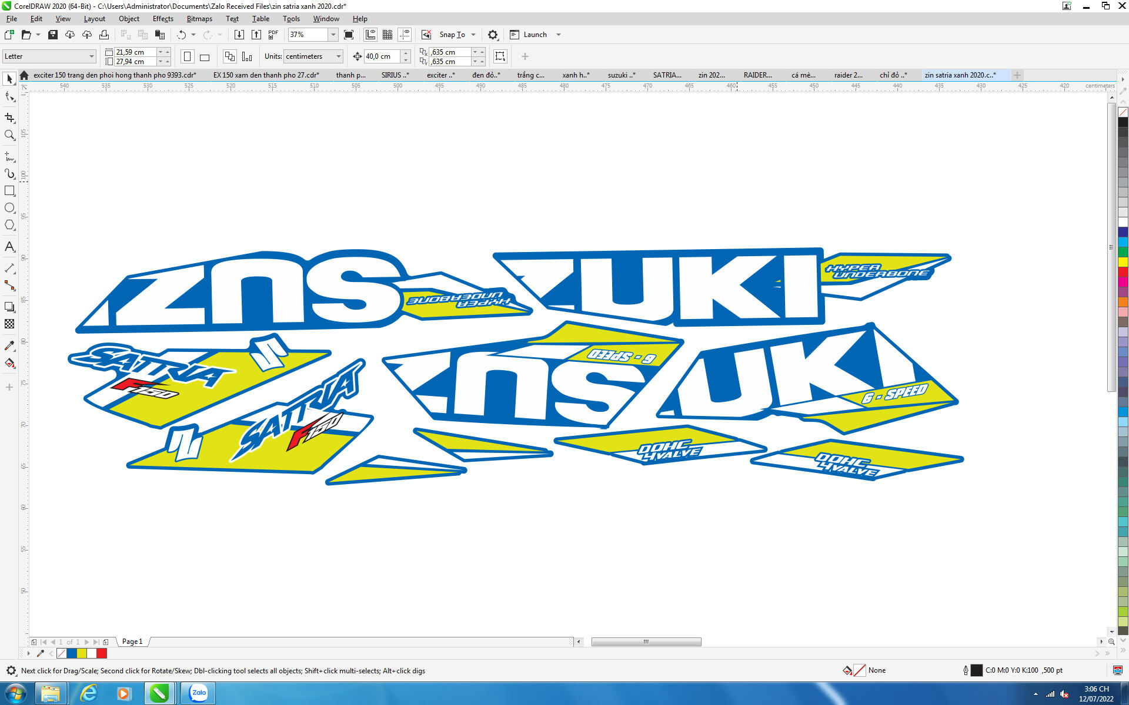Toggle All Pages layout button
Screen dimensions: 1129x705
pos(230,56)
